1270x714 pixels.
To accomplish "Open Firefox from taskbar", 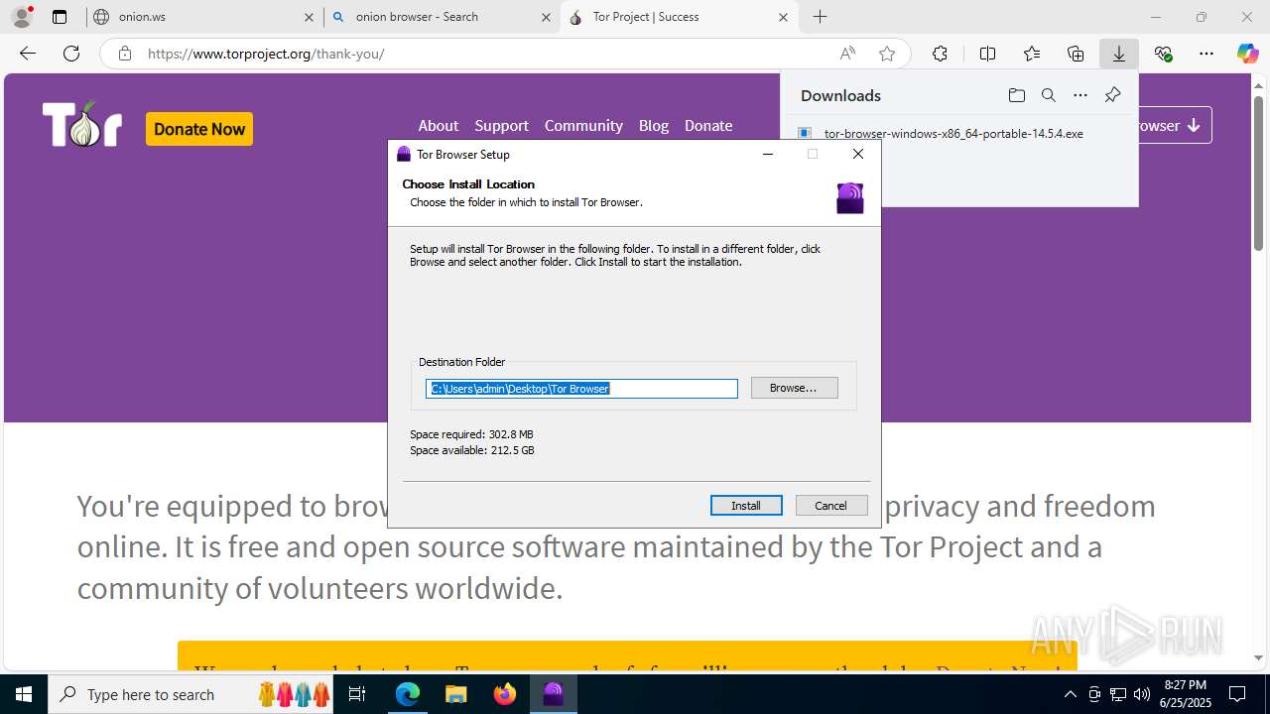I will click(505, 694).
